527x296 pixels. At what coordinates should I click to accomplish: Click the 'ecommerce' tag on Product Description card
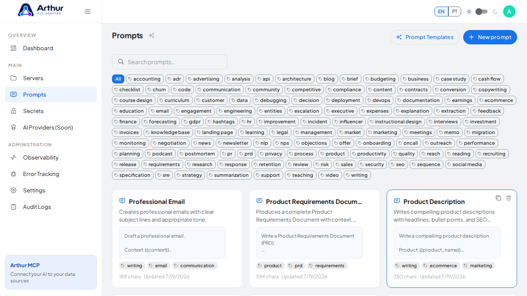pyautogui.click(x=440, y=266)
